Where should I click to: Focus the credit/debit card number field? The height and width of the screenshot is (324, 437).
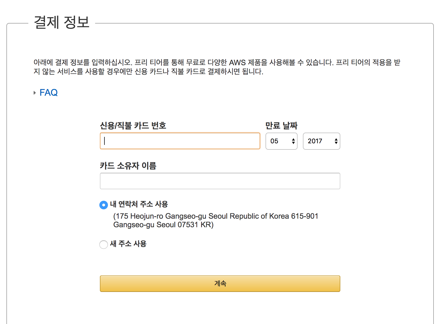pyautogui.click(x=180, y=141)
